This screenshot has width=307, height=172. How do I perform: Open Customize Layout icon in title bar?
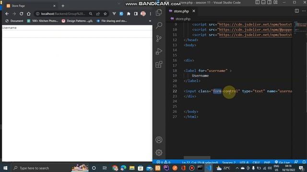tap(275, 2)
